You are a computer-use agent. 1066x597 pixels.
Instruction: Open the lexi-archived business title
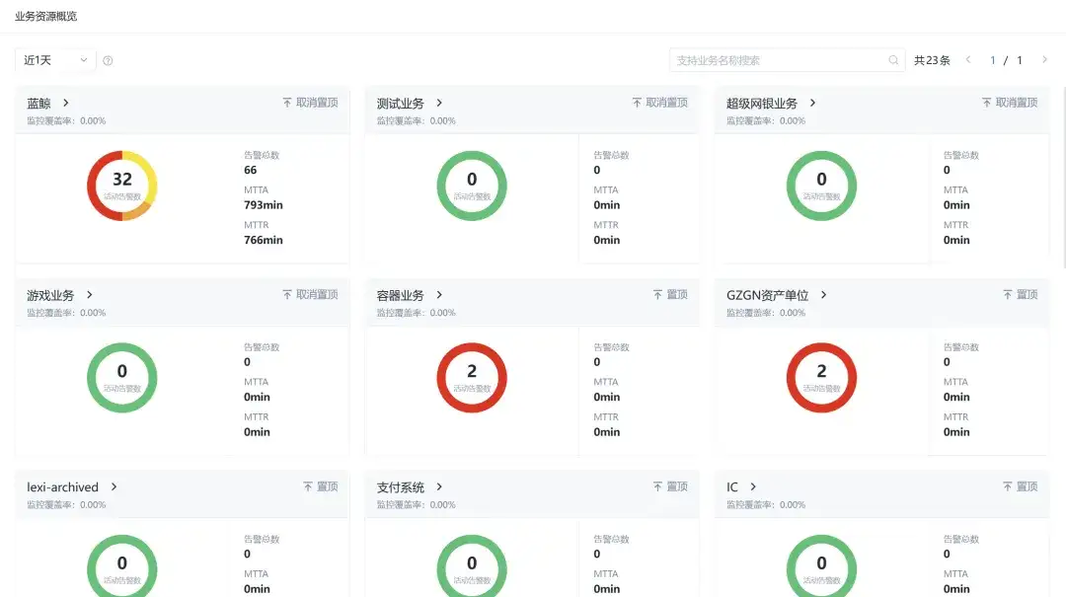click(x=62, y=486)
